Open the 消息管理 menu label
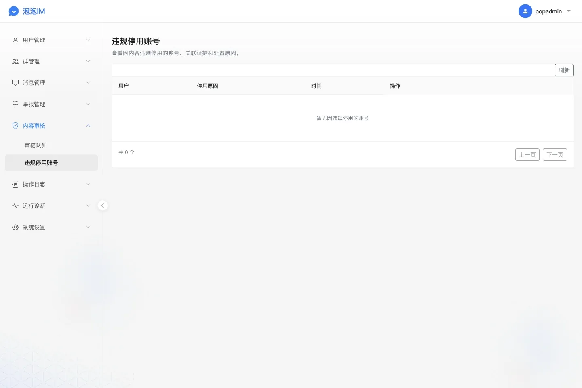582x388 pixels. (x=34, y=83)
